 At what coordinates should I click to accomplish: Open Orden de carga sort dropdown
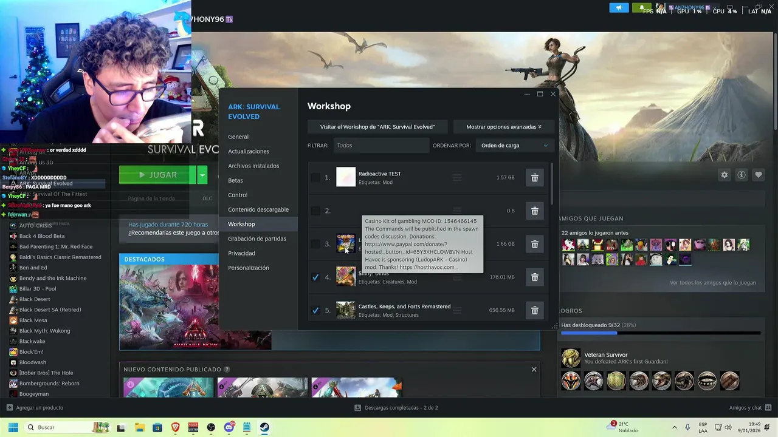tap(514, 146)
